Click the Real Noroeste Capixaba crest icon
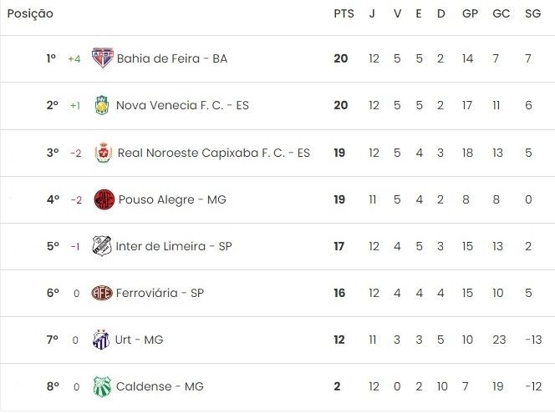This screenshot has width=555, height=413. click(x=104, y=153)
